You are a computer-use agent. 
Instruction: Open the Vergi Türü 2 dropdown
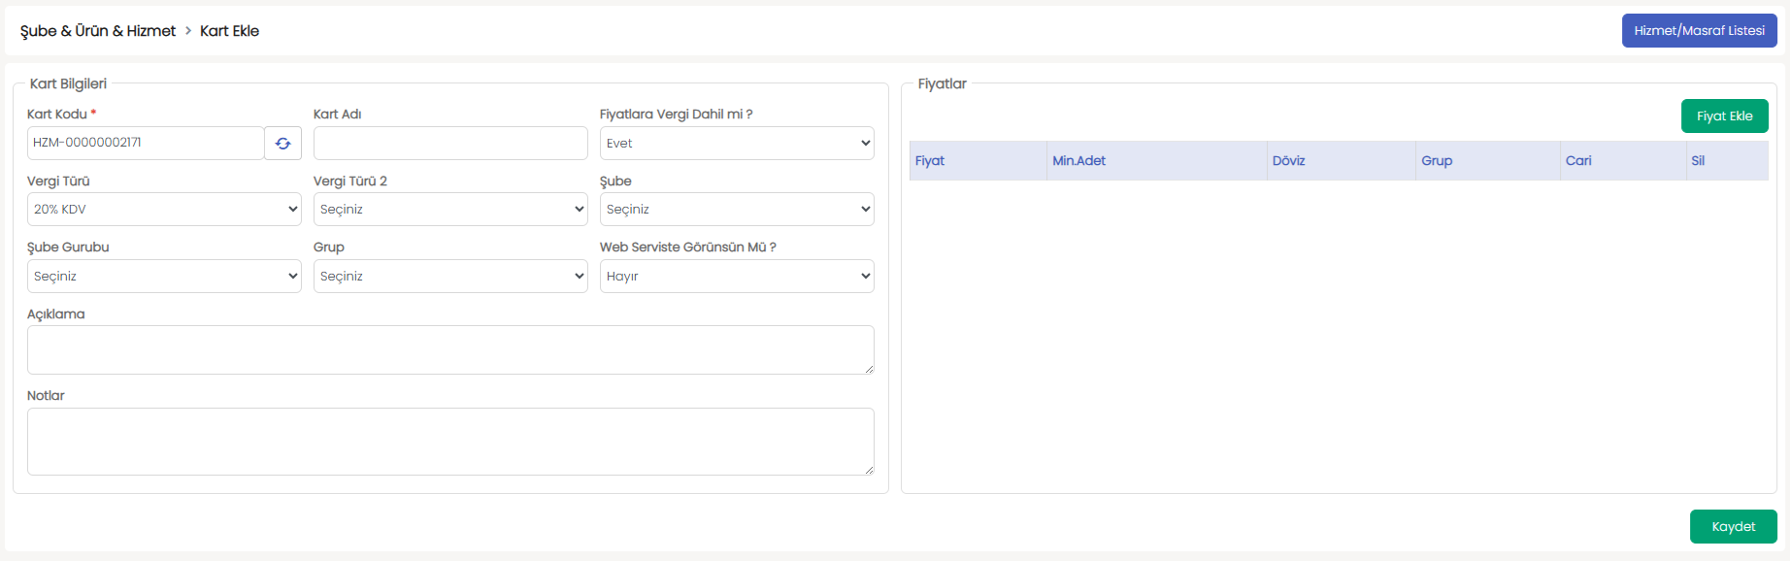[x=450, y=209]
